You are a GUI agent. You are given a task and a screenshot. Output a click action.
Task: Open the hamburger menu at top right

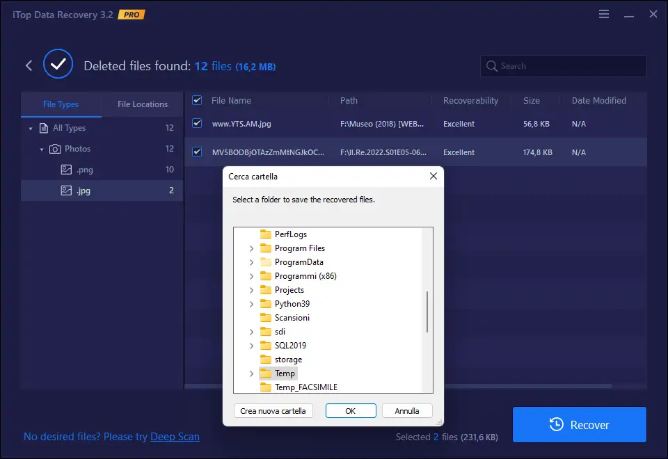pyautogui.click(x=603, y=13)
